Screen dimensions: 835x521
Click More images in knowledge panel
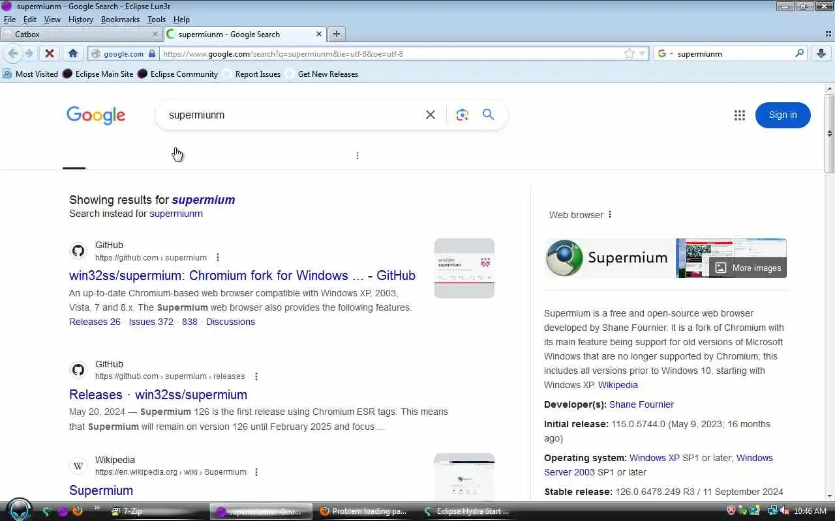tap(748, 268)
